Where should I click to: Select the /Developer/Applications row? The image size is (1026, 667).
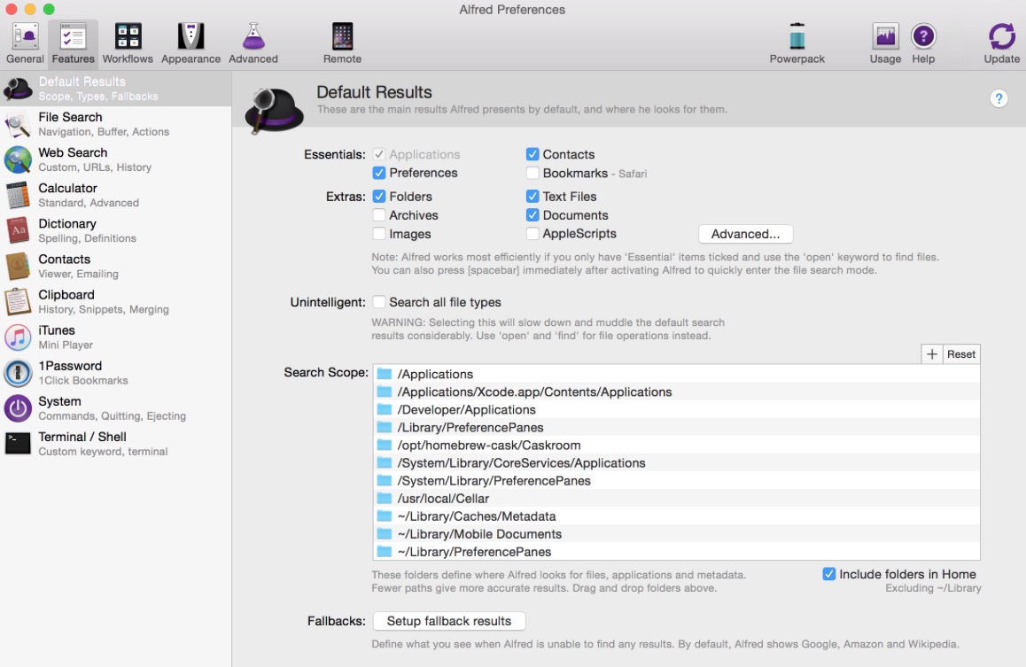pos(677,409)
